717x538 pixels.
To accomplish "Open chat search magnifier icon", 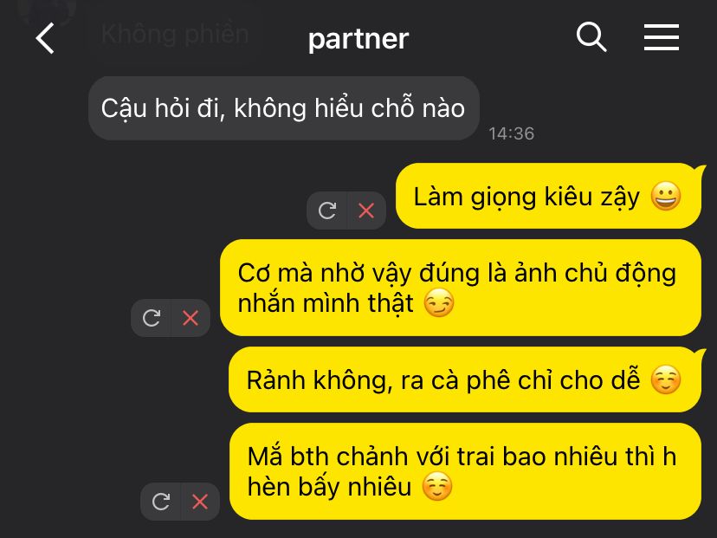I will click(x=591, y=36).
